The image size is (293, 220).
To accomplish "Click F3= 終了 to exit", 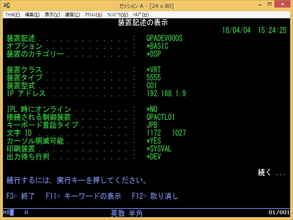I will tap(20, 196).
